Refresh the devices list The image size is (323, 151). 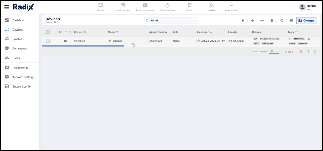pyautogui.click(x=282, y=21)
